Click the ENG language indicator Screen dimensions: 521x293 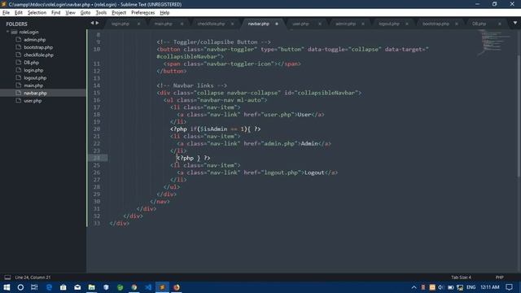point(471,287)
